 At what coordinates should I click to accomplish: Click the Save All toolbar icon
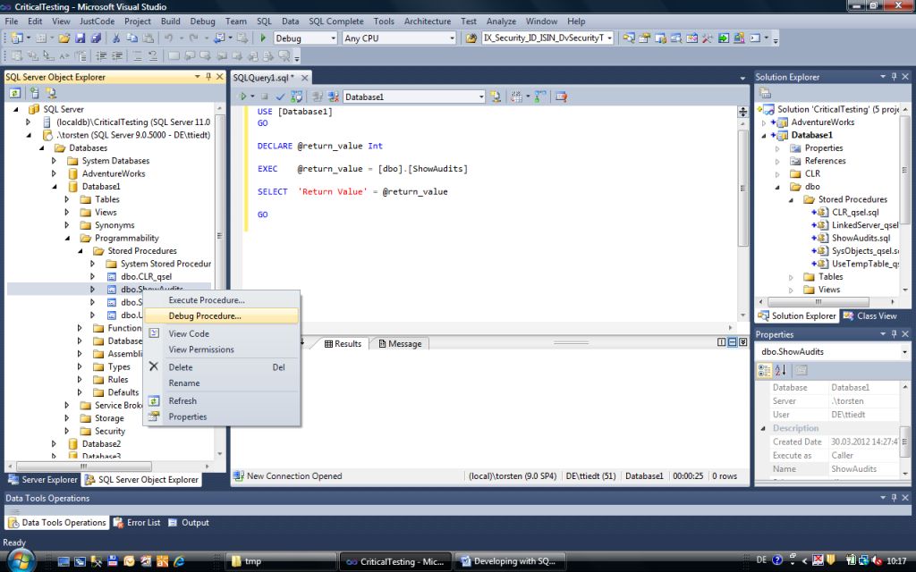(96, 38)
